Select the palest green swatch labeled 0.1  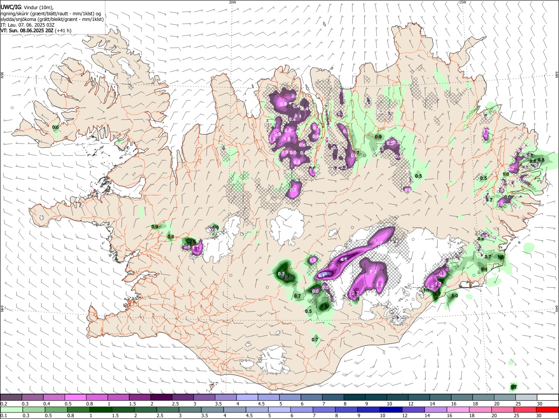coord(11,409)
